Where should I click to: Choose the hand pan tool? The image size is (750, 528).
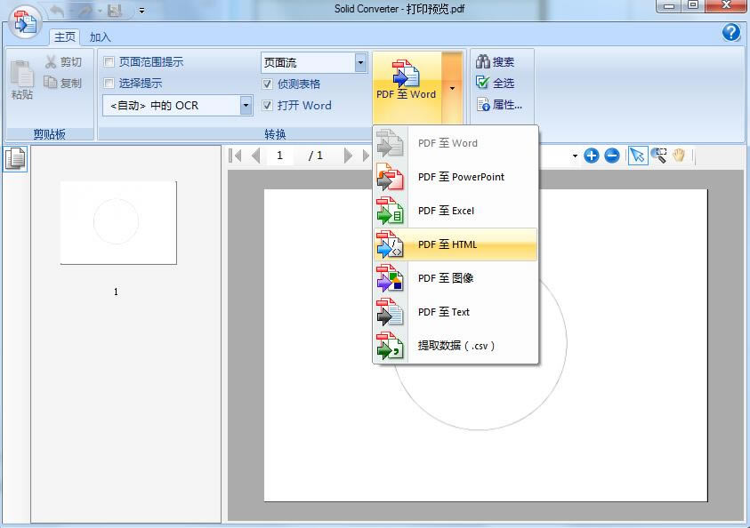coord(679,156)
